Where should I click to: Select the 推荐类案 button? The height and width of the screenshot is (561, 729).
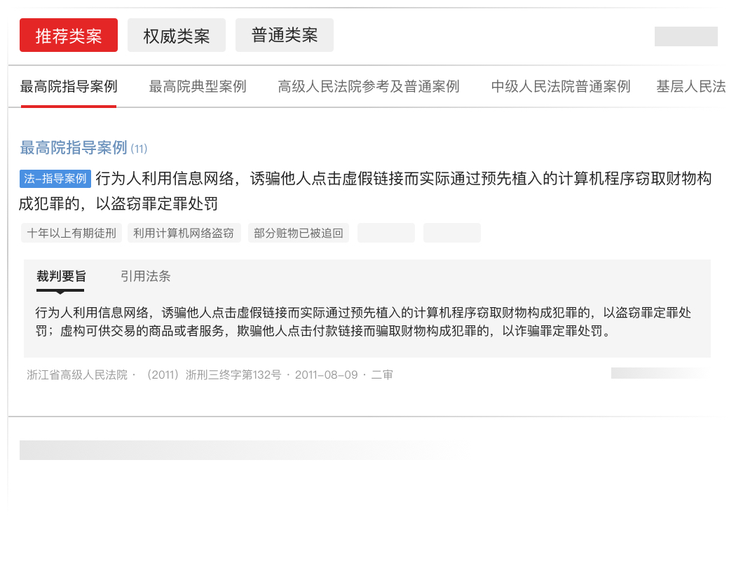coord(69,35)
